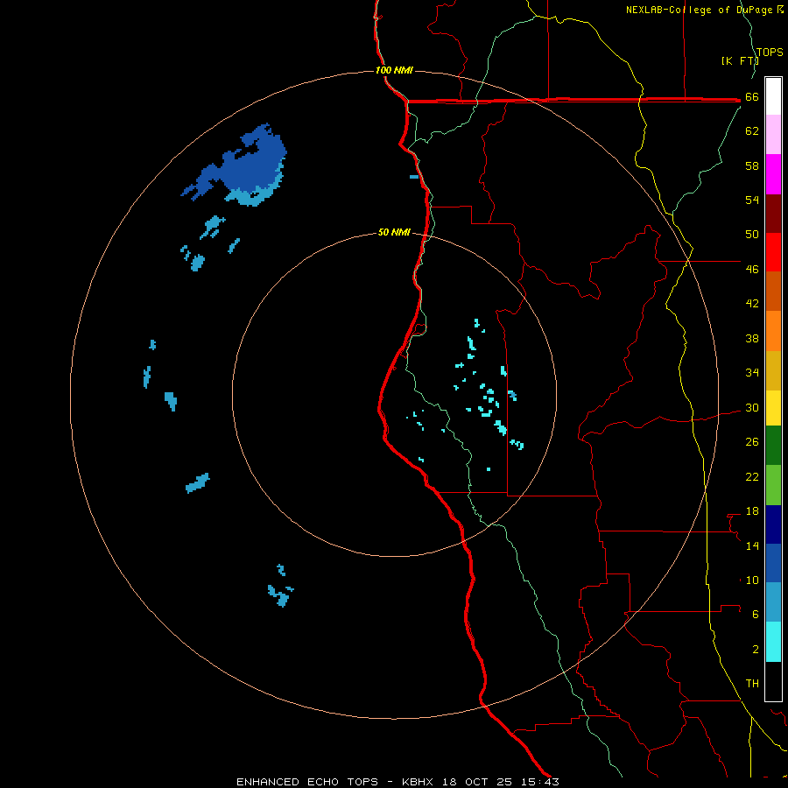Click the black TH threshold swatch
This screenshot has height=788, width=788.
coord(773,681)
